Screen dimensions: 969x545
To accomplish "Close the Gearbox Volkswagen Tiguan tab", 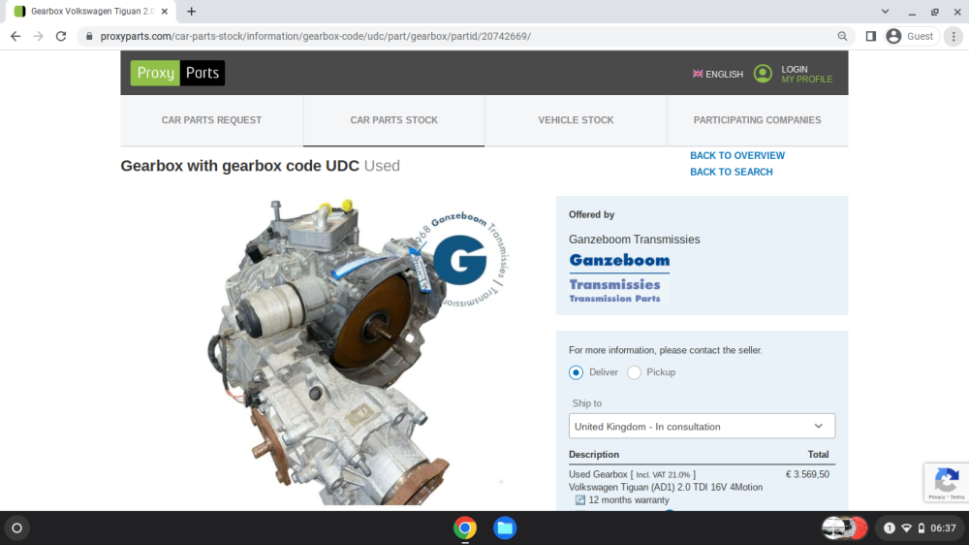I will [165, 11].
